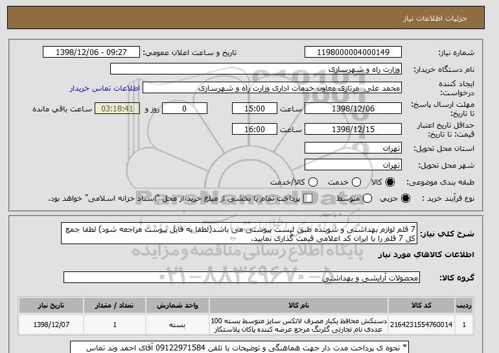
Task: Click the کد کالا column header
Action: [x=421, y=305]
